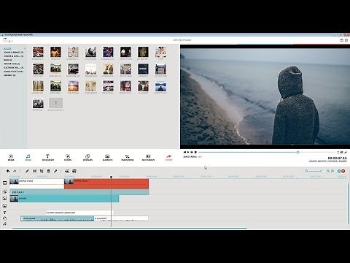Select the Hipster Folk category
The width and height of the screenshot is (350, 263).
click(12, 64)
